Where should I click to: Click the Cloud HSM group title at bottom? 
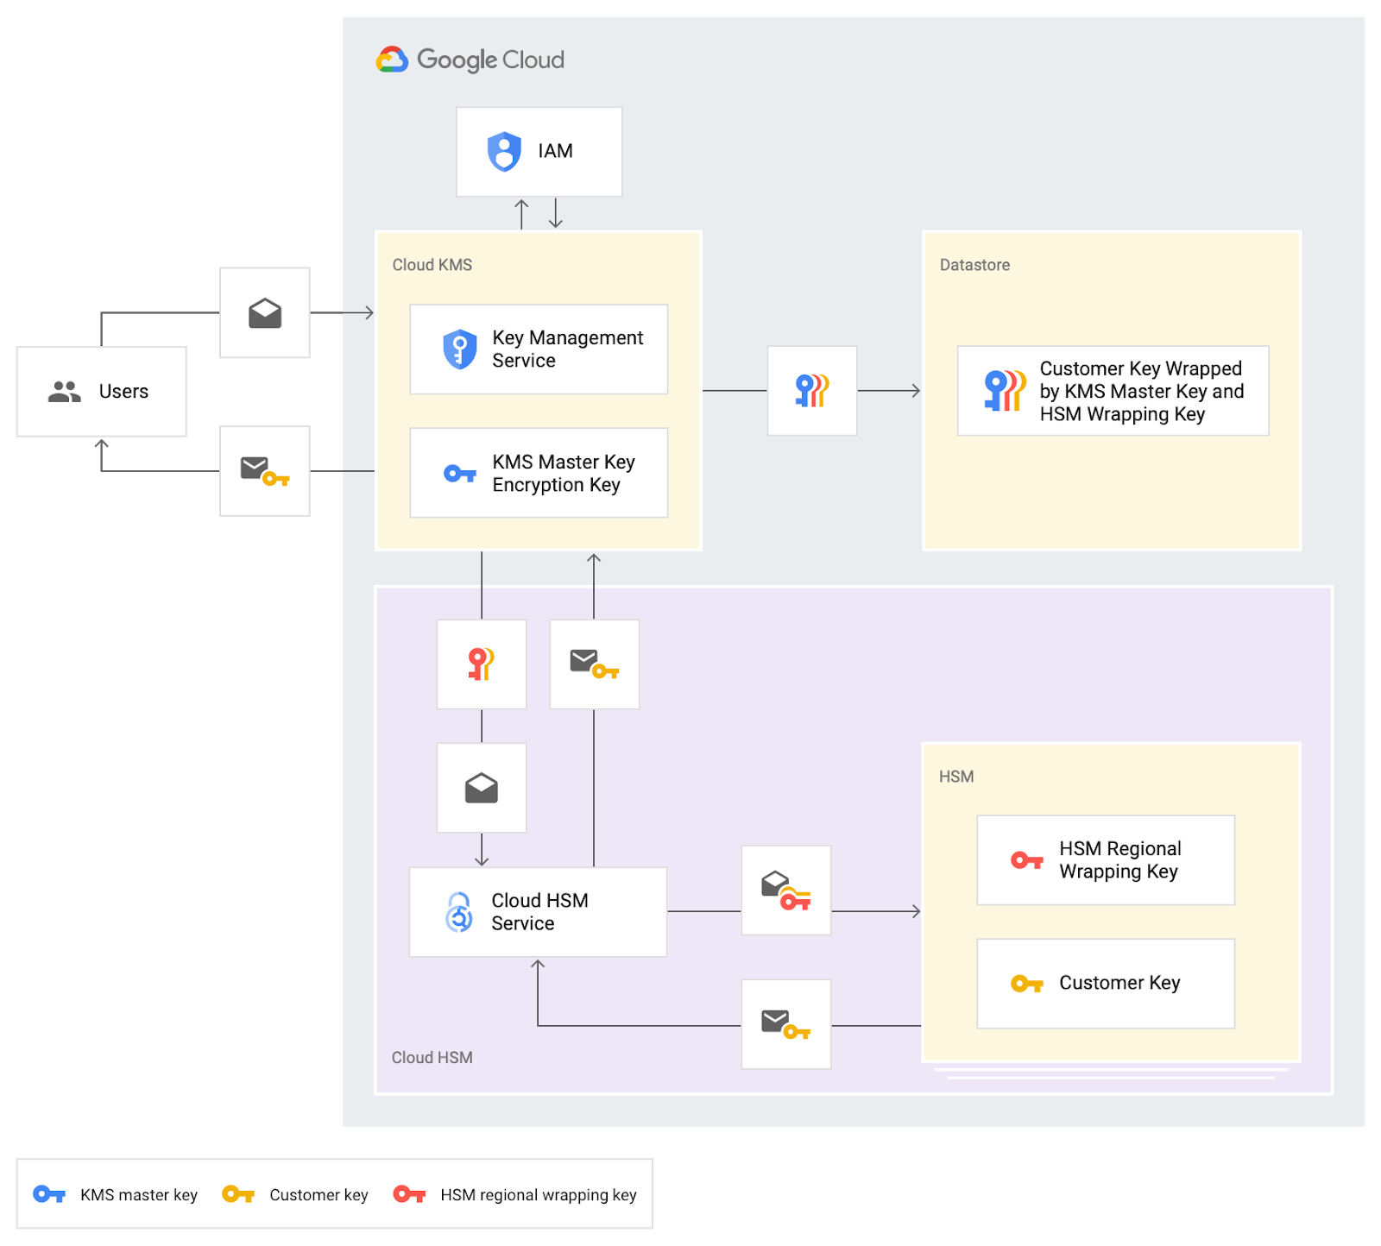[x=432, y=1058]
